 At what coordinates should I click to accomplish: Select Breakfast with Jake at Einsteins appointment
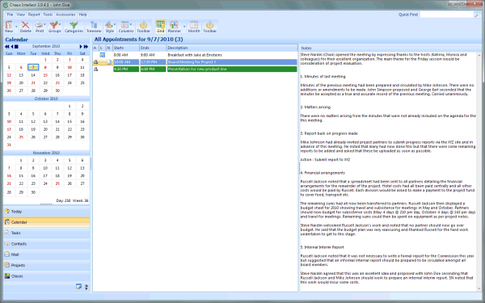(x=195, y=55)
